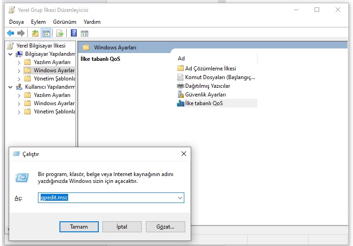Click the Çalıştır dialog title icon
Viewport: 353px width, 246px height.
click(x=16, y=154)
